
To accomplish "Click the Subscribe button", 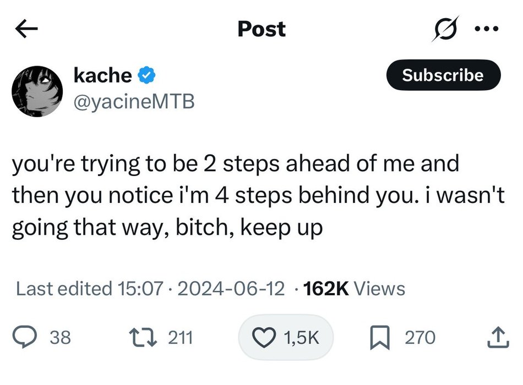I will tap(443, 75).
